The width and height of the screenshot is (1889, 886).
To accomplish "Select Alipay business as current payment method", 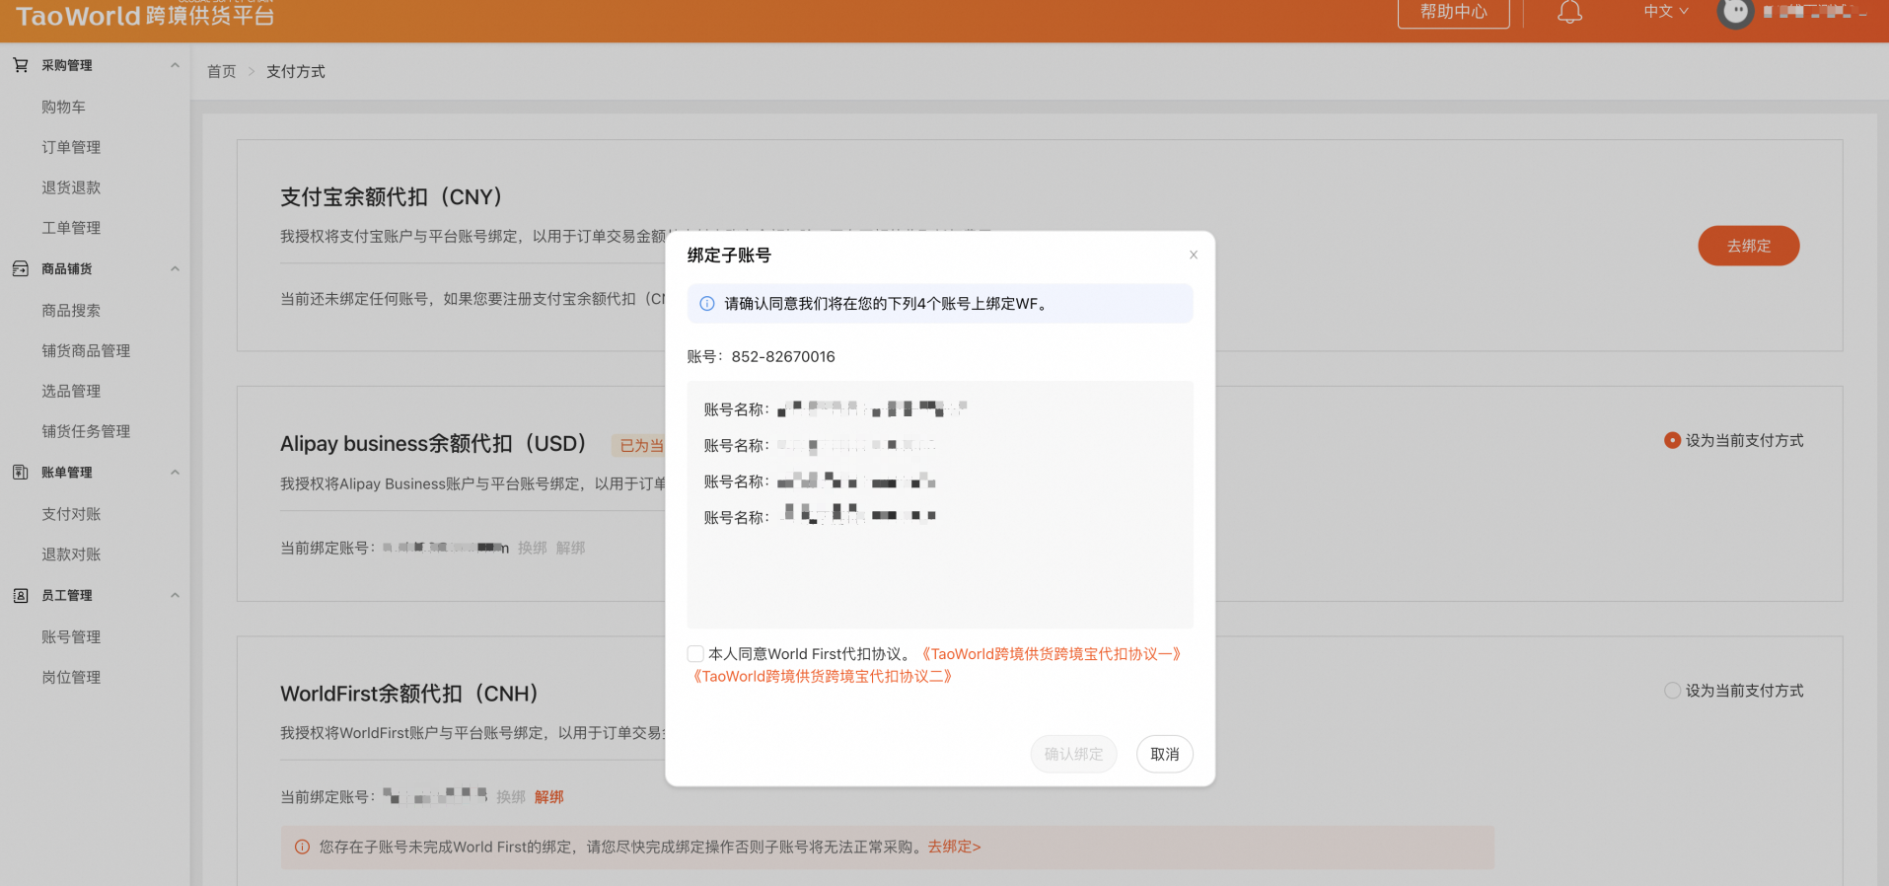I will pos(1672,440).
